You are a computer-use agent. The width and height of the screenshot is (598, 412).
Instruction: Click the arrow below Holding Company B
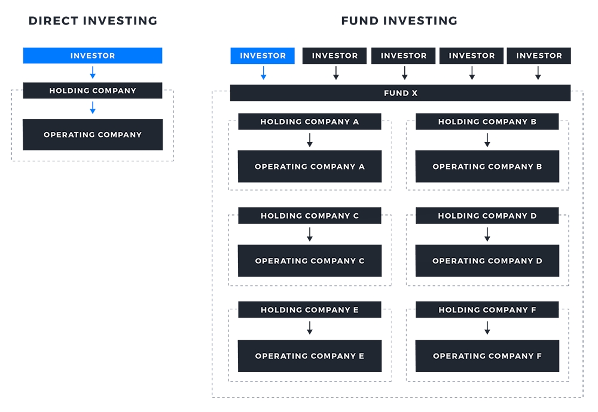pyautogui.click(x=487, y=140)
